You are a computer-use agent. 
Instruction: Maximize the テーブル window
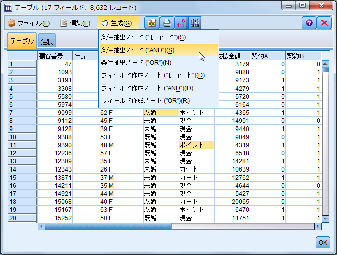(303, 5)
